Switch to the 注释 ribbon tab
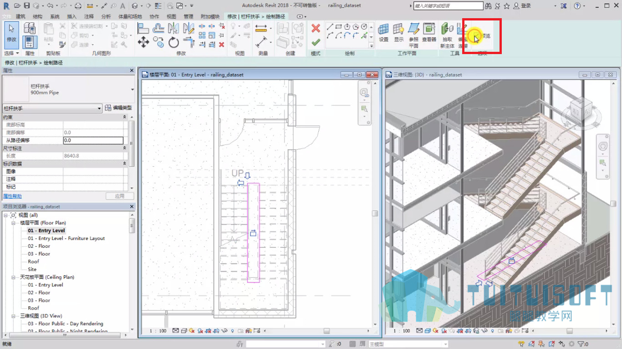 [89, 16]
